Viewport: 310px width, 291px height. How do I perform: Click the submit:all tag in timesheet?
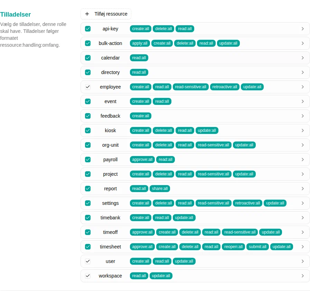coord(257,247)
